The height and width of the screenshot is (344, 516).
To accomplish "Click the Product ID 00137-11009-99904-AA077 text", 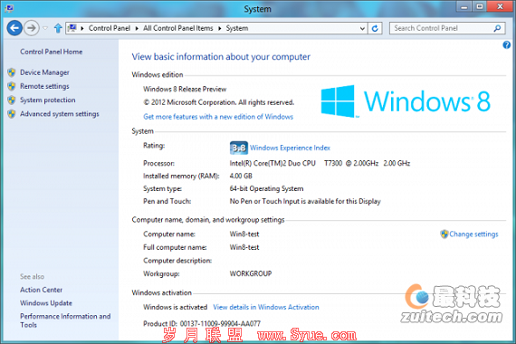I will (202, 324).
